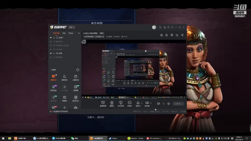The width and height of the screenshot is (251, 141).
Task: Click the CPU usage readout in status bar
Action: [x=165, y=112]
